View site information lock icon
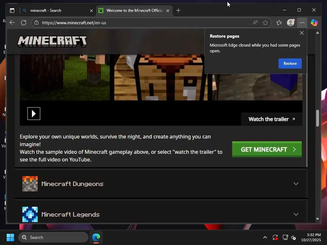 click(x=36, y=23)
